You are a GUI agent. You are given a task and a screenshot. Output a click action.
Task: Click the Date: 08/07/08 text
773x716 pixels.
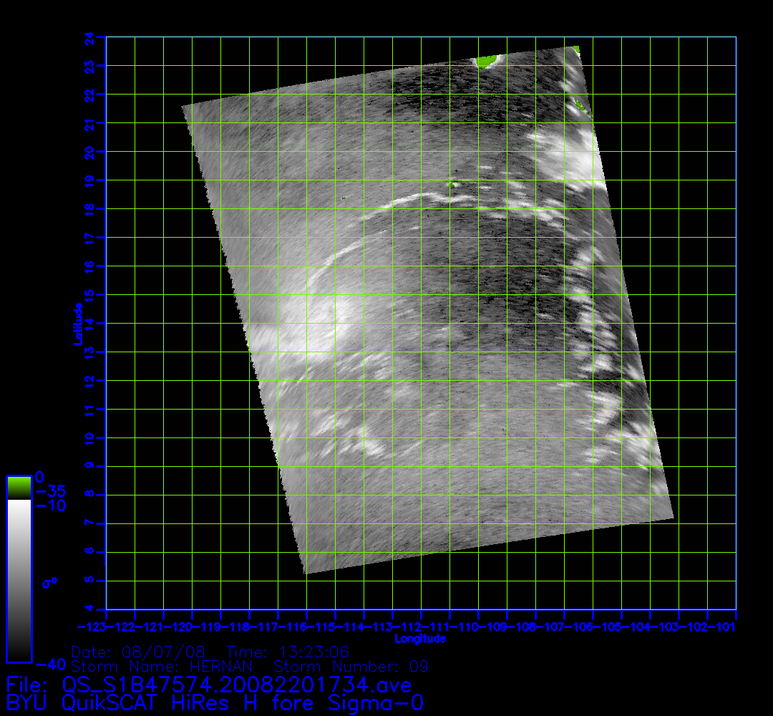pos(138,653)
